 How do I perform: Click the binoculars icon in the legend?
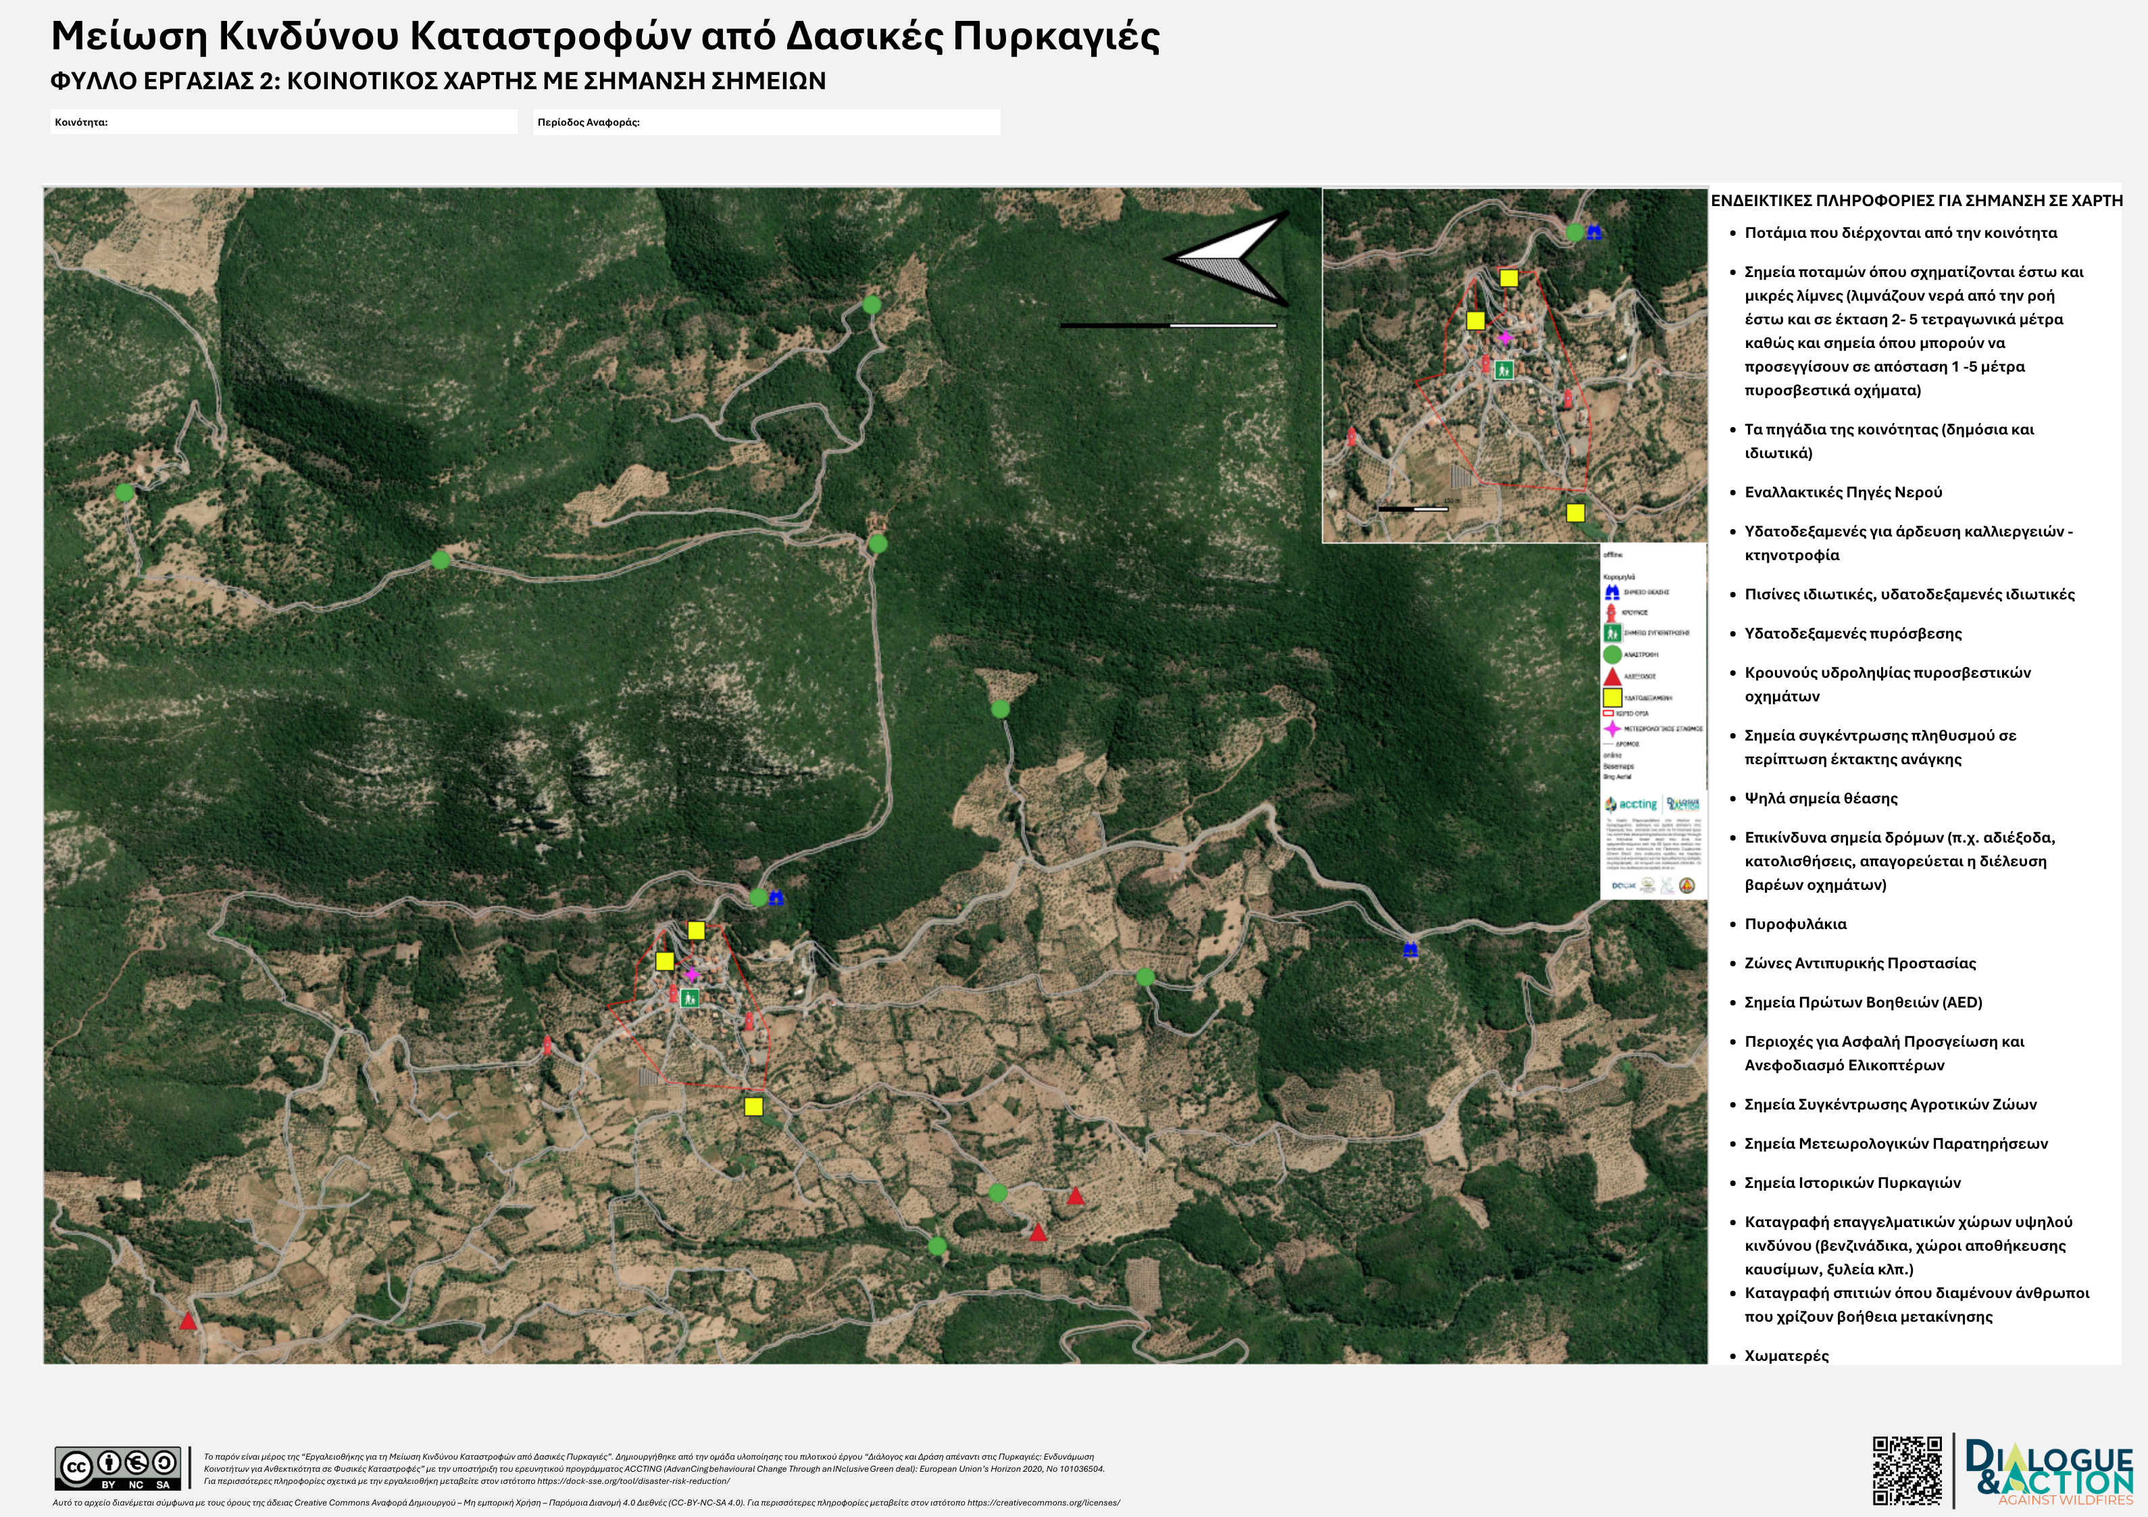click(x=1612, y=593)
